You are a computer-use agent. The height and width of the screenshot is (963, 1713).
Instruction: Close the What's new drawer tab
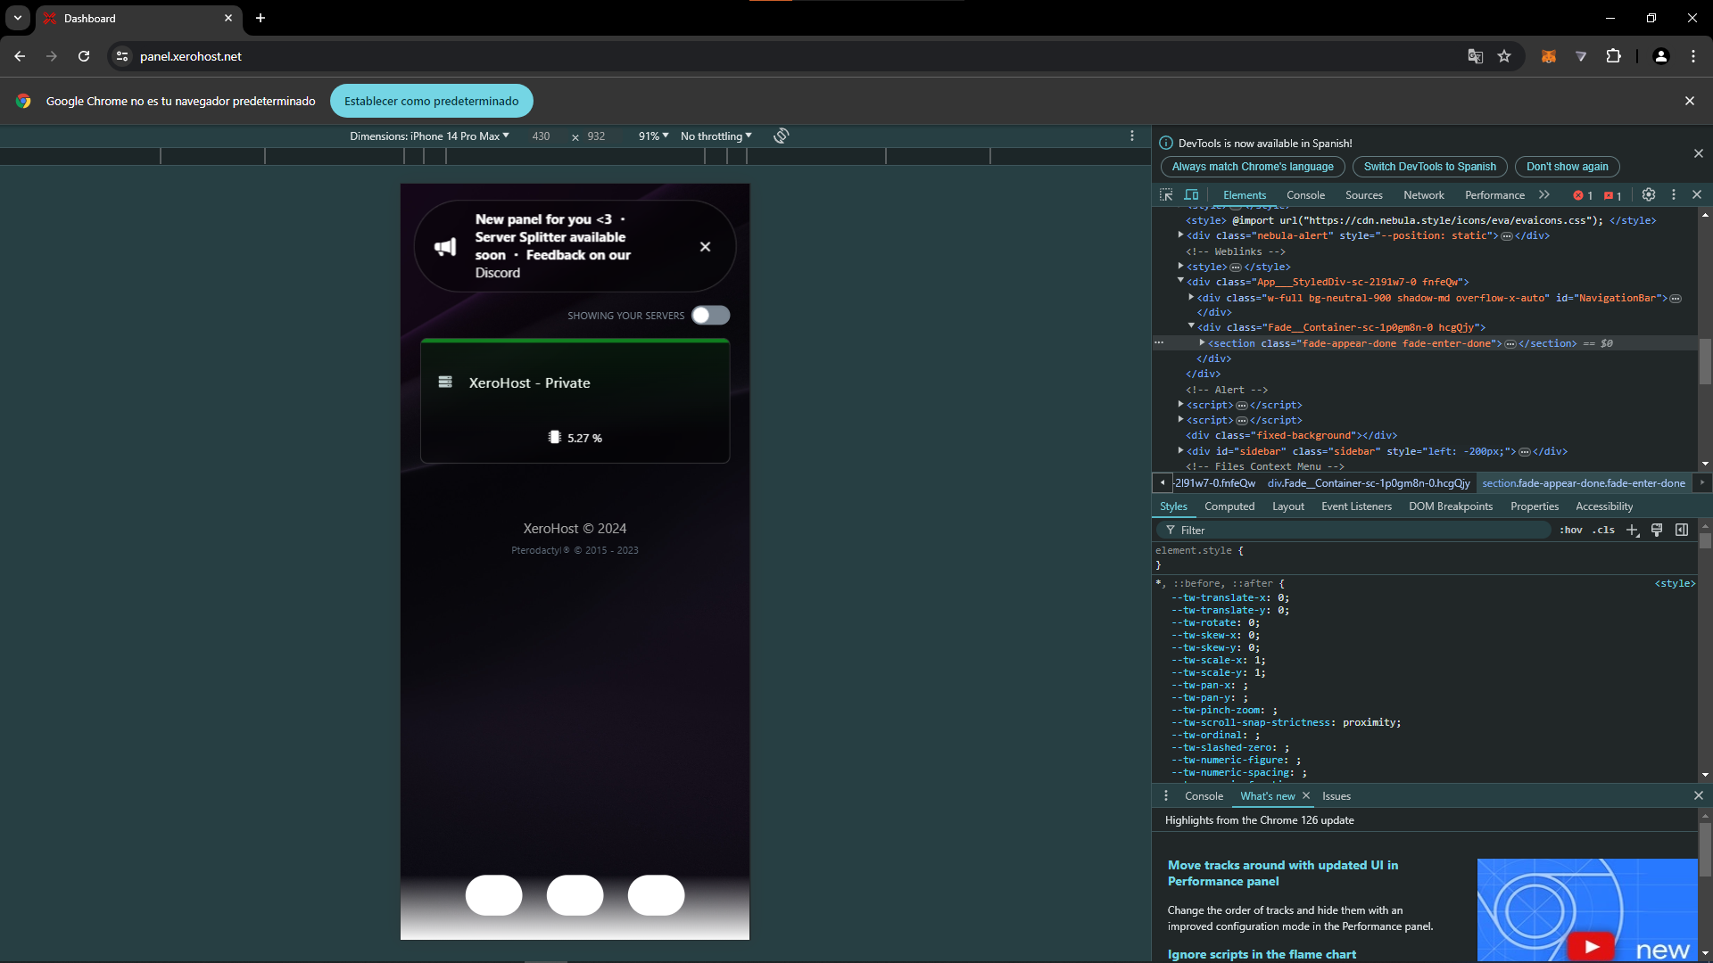(1306, 795)
